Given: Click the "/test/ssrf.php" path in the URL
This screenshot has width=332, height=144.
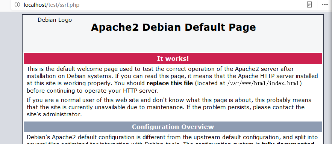Looking at the screenshot, I should click(63, 4).
